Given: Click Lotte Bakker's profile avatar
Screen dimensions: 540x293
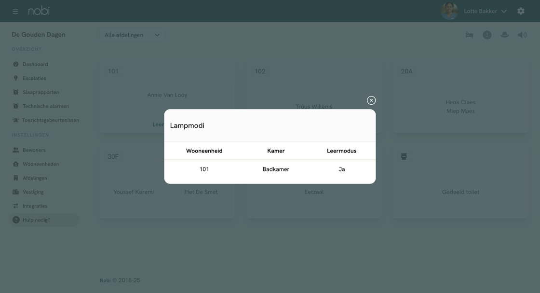Looking at the screenshot, I should pos(449,11).
